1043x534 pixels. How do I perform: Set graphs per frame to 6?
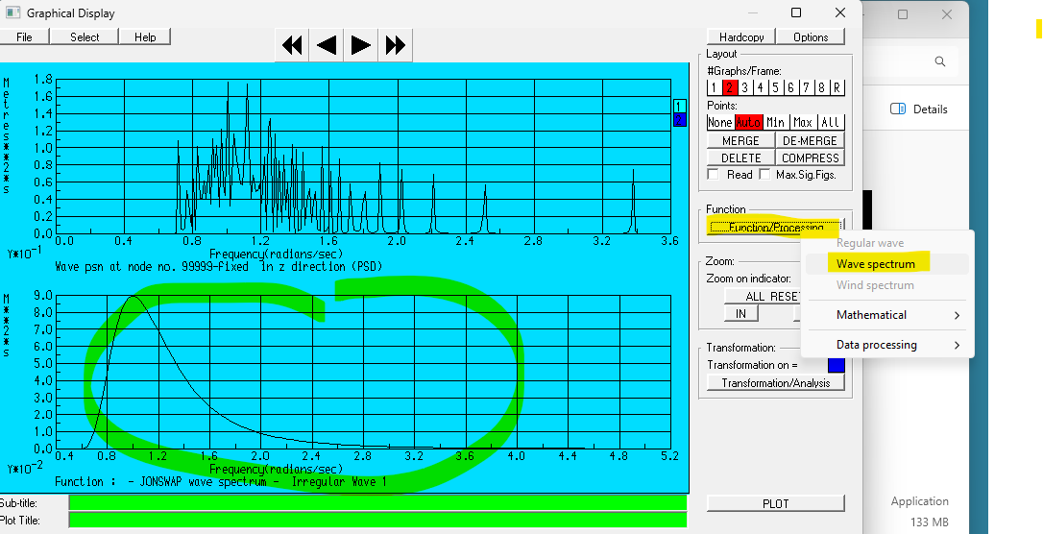click(x=790, y=87)
